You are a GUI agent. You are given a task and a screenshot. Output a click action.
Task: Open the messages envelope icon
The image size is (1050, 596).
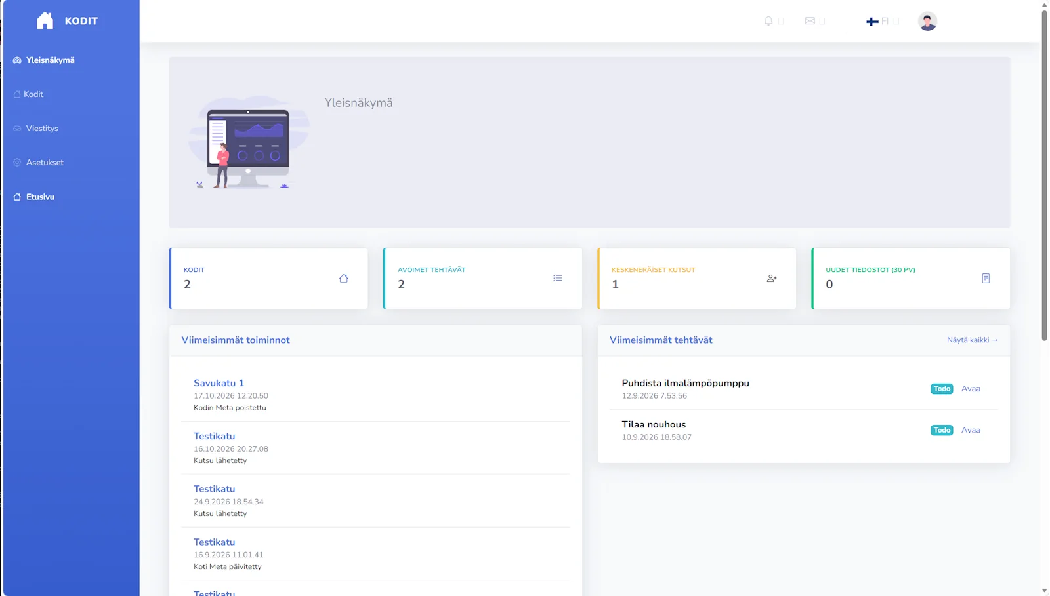click(810, 21)
